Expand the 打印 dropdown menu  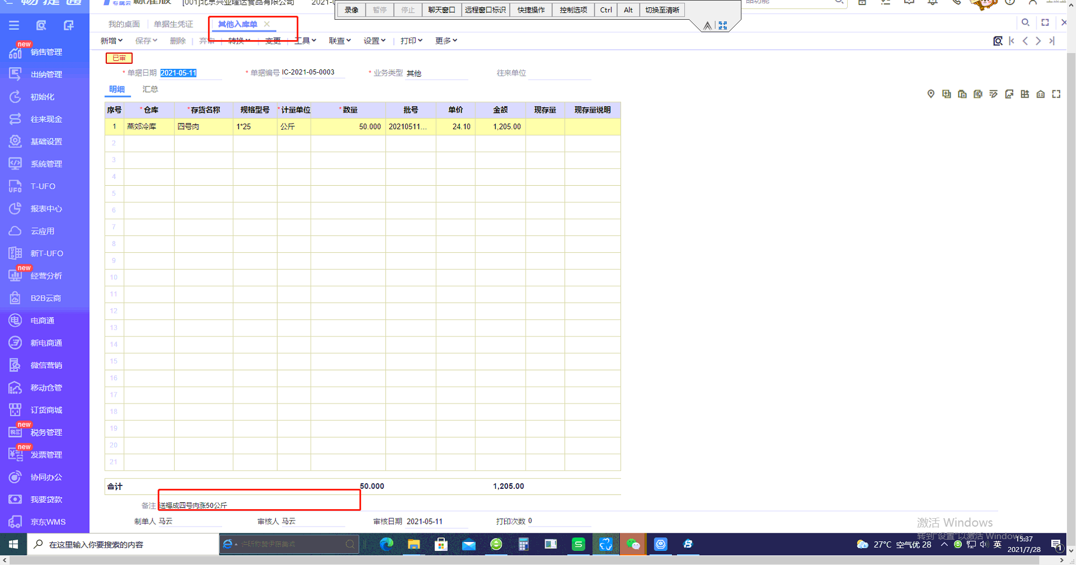tap(411, 41)
